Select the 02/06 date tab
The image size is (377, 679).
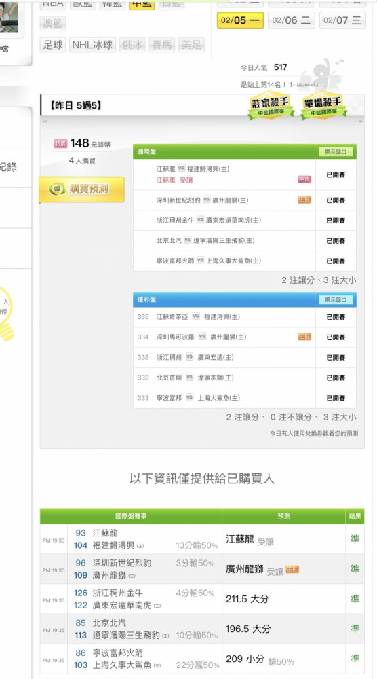tap(291, 20)
